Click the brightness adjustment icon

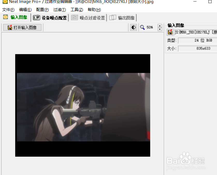134,27
